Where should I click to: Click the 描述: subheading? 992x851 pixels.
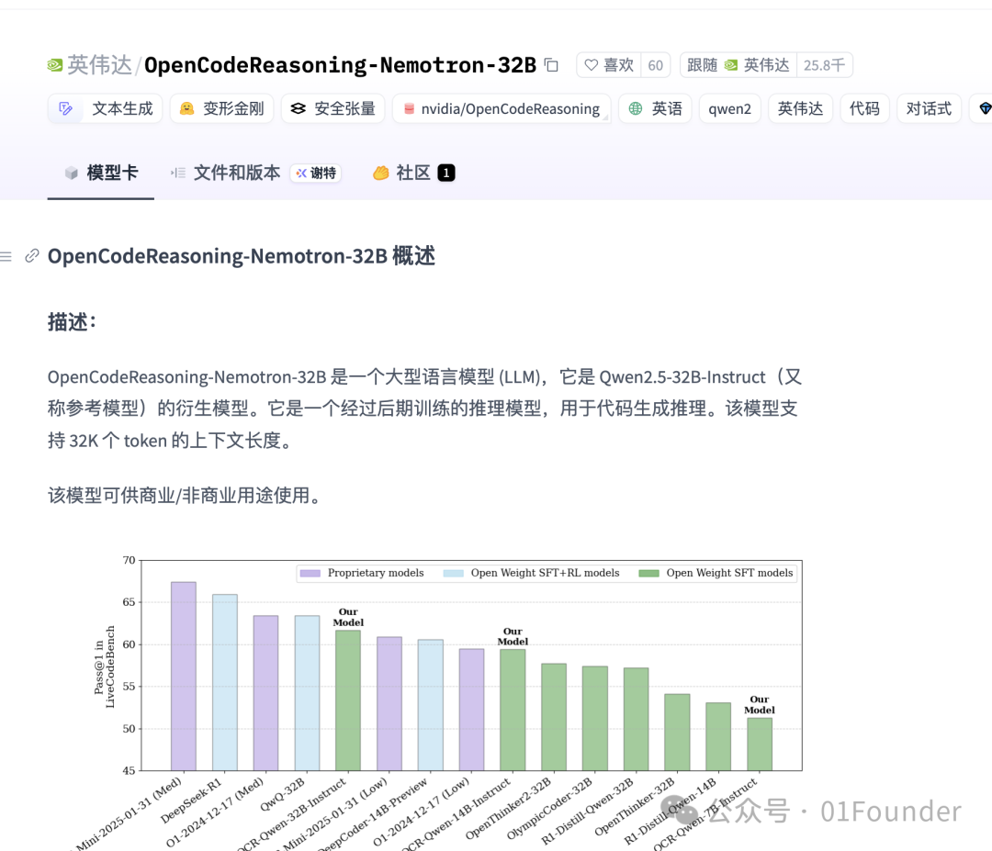(72, 322)
